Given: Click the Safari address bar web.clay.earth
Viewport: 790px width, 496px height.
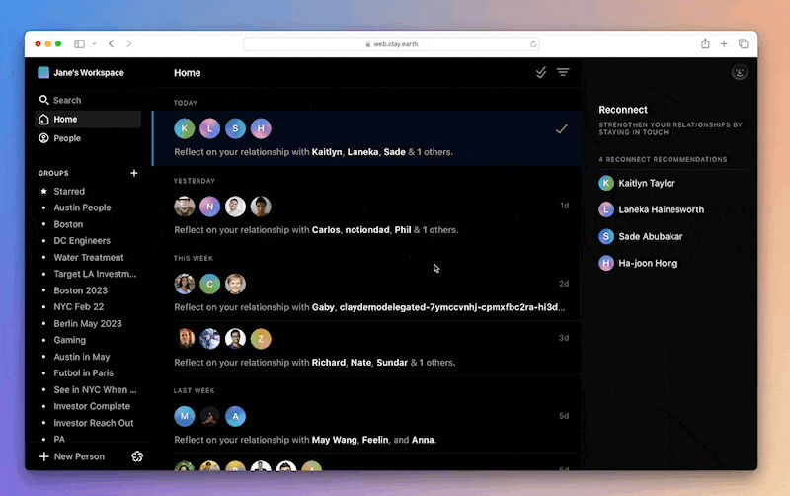Looking at the screenshot, I should tap(391, 43).
